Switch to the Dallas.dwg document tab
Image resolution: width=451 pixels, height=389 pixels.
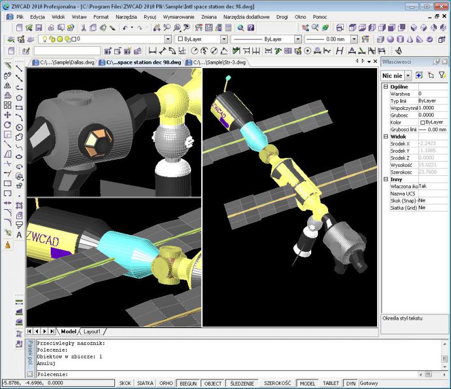pos(64,62)
